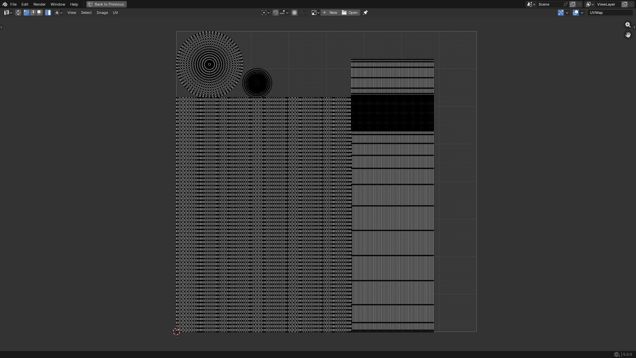
Task: Create a New image
Action: (330, 13)
